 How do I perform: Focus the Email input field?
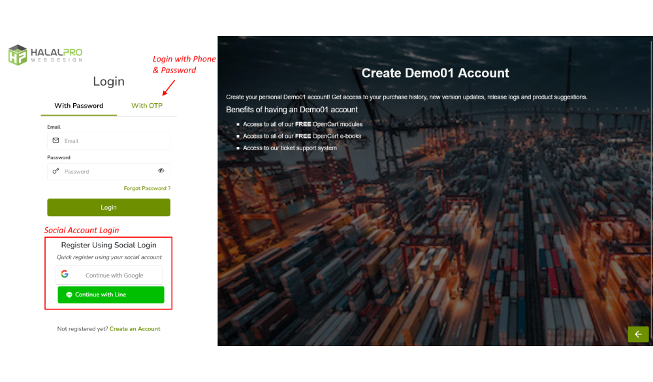[108, 141]
